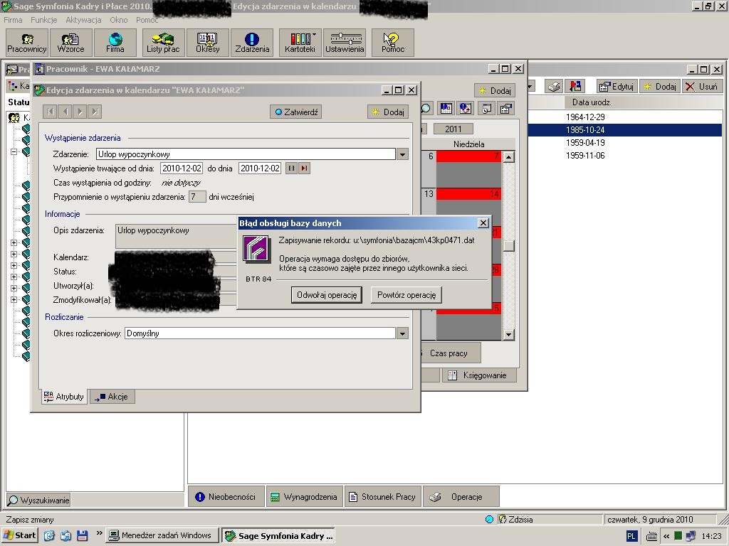Open the Funkcje menu
Image resolution: width=729 pixels, height=546 pixels.
(44, 20)
